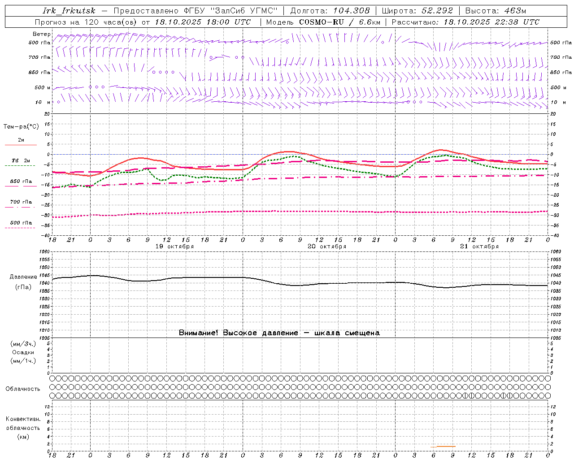Click the '850 гПа' temperature legend entry

21,182
